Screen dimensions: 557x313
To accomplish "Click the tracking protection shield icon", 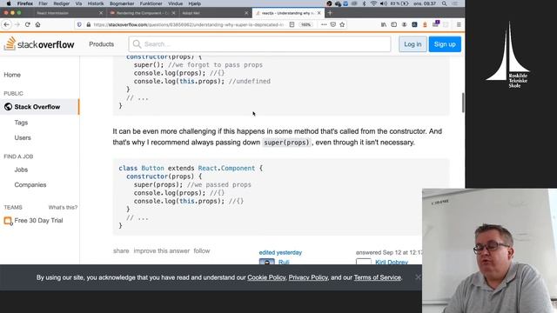I will coord(79,24).
